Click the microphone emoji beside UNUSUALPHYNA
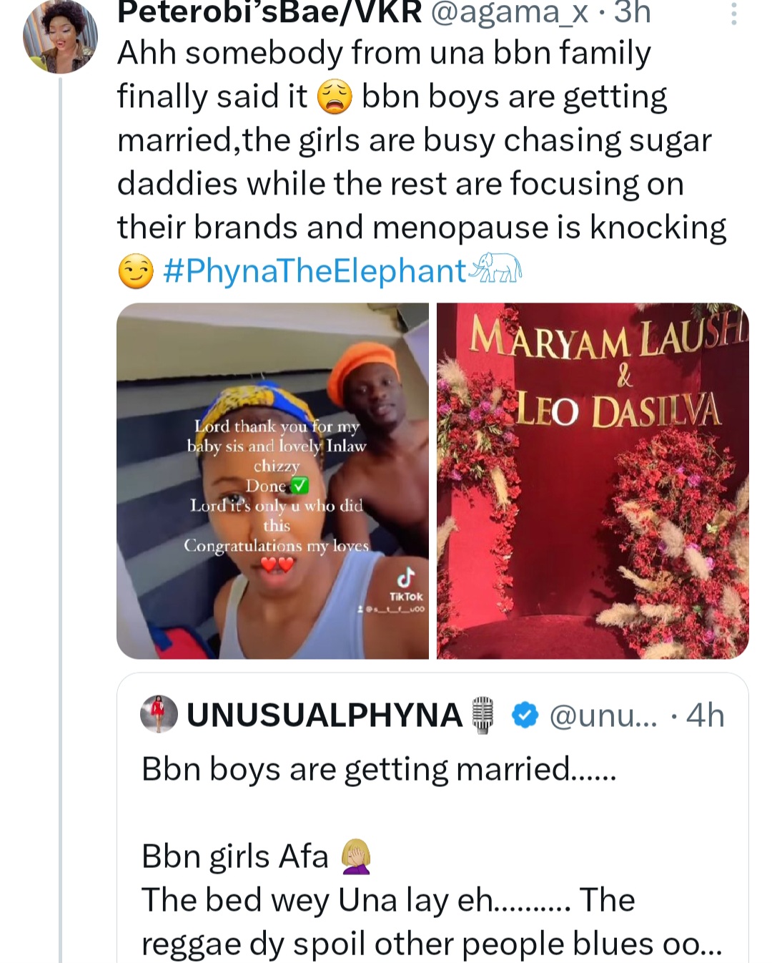This screenshot has height=963, width=772. pyautogui.click(x=484, y=715)
